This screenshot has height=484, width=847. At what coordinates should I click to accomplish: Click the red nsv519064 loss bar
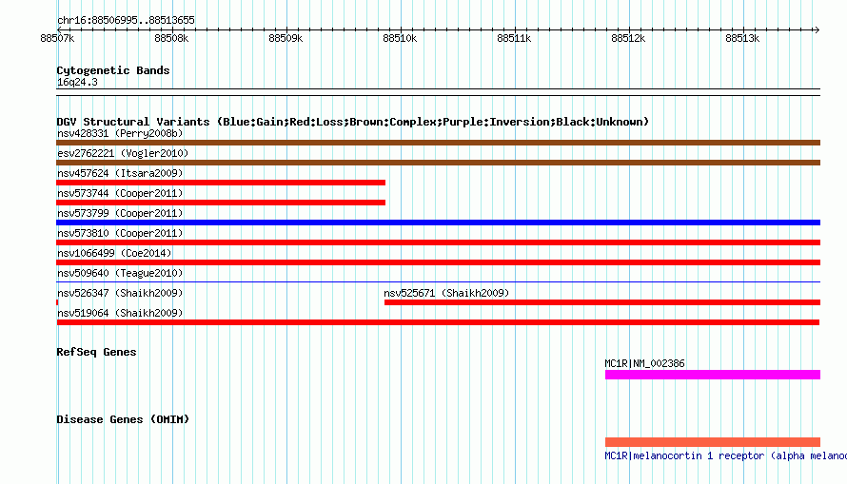click(438, 322)
